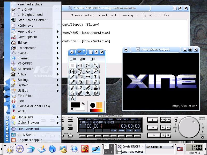This screenshot has height=155, width=207.
Task: Pick the pencil drawing tool
Action: point(96,82)
